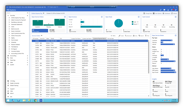Collapse the Favorites tree section

[8, 16]
